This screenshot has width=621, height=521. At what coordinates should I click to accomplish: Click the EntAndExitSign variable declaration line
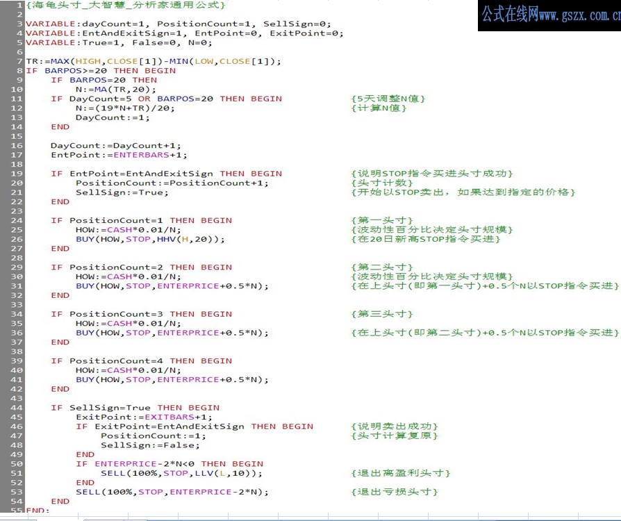coord(185,33)
